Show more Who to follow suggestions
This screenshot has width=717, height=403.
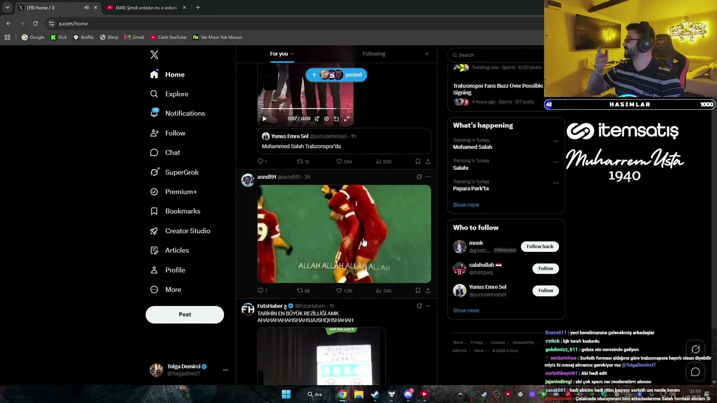pyautogui.click(x=466, y=311)
